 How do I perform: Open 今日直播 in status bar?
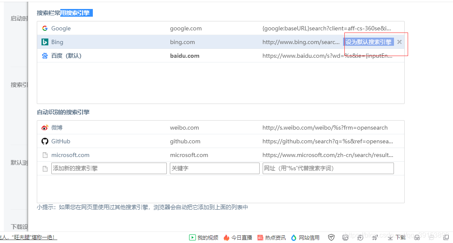[238, 237]
